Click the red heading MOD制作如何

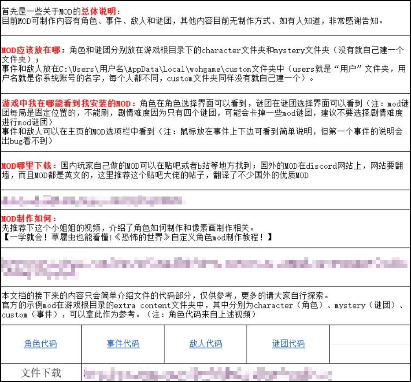click(26, 219)
